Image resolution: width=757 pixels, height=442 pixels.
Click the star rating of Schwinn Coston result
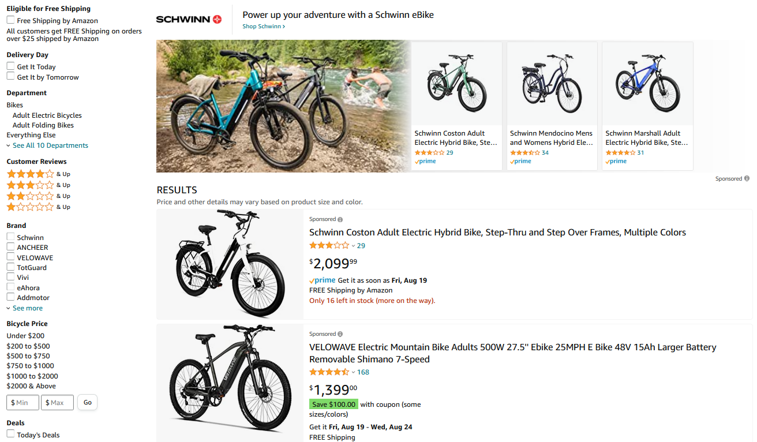point(329,246)
